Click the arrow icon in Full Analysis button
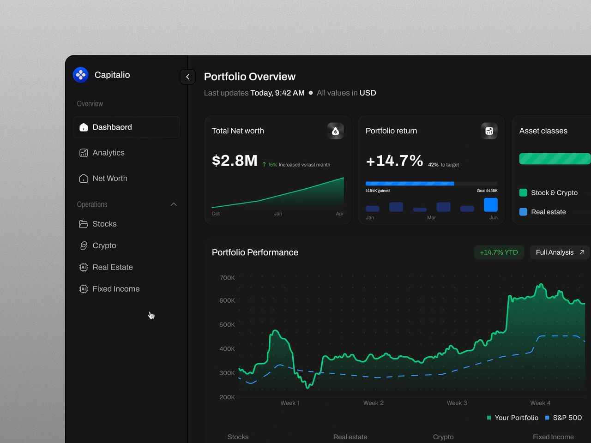Viewport: 591px width, 443px height. point(582,252)
